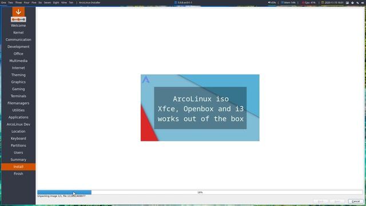The image size is (366, 206).
Task: Click the volume speaker icon in top bar
Action: click(269, 2)
